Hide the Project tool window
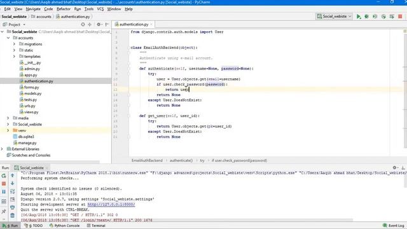This screenshot has width=407, height=229. click(107, 24)
